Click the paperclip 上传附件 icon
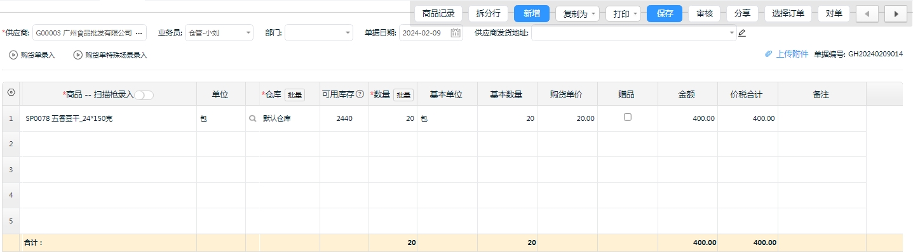 pyautogui.click(x=768, y=54)
